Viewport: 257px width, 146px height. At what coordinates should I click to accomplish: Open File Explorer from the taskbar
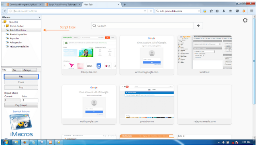tap(16, 142)
